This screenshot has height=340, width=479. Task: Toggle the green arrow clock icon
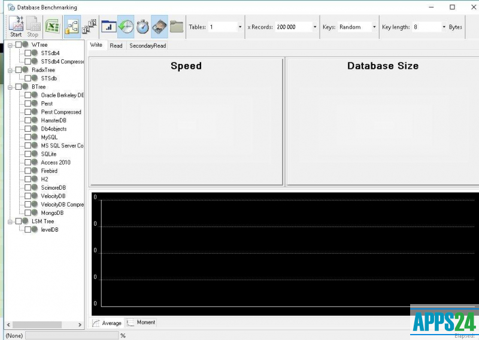coord(126,27)
